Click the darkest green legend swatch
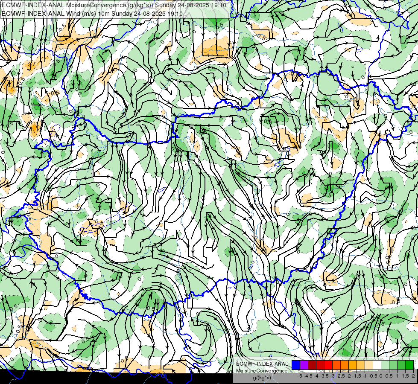This screenshot has height=384, width=418. click(x=409, y=365)
